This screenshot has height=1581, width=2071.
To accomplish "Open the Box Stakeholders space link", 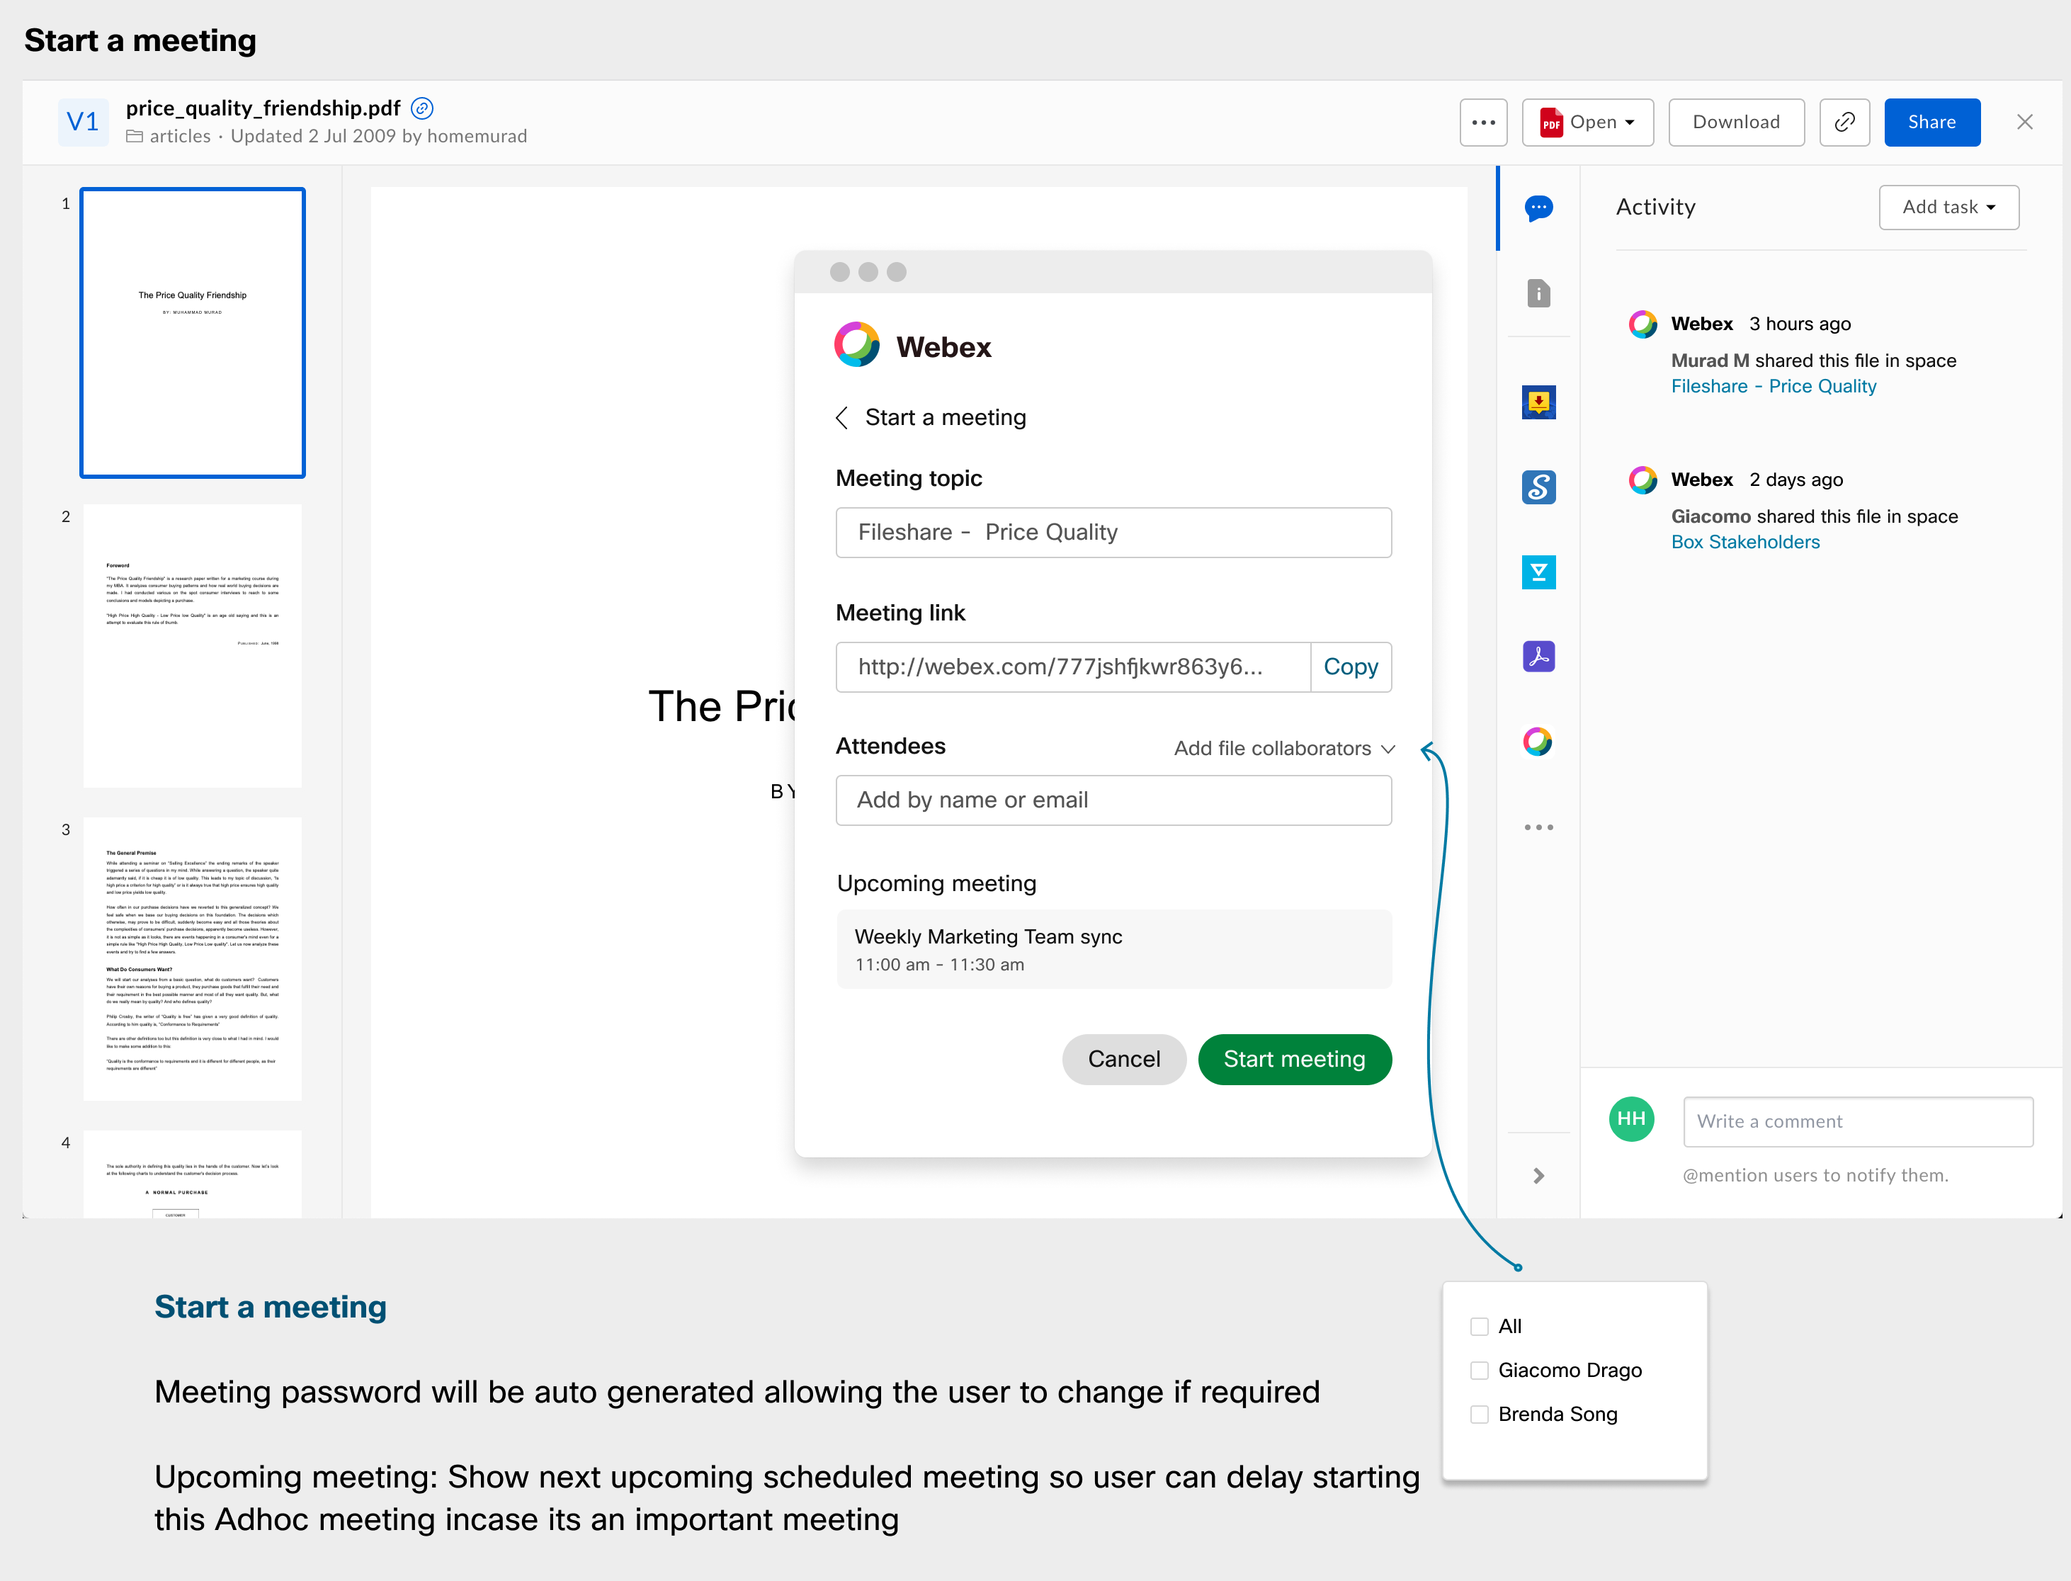I will (x=1744, y=543).
